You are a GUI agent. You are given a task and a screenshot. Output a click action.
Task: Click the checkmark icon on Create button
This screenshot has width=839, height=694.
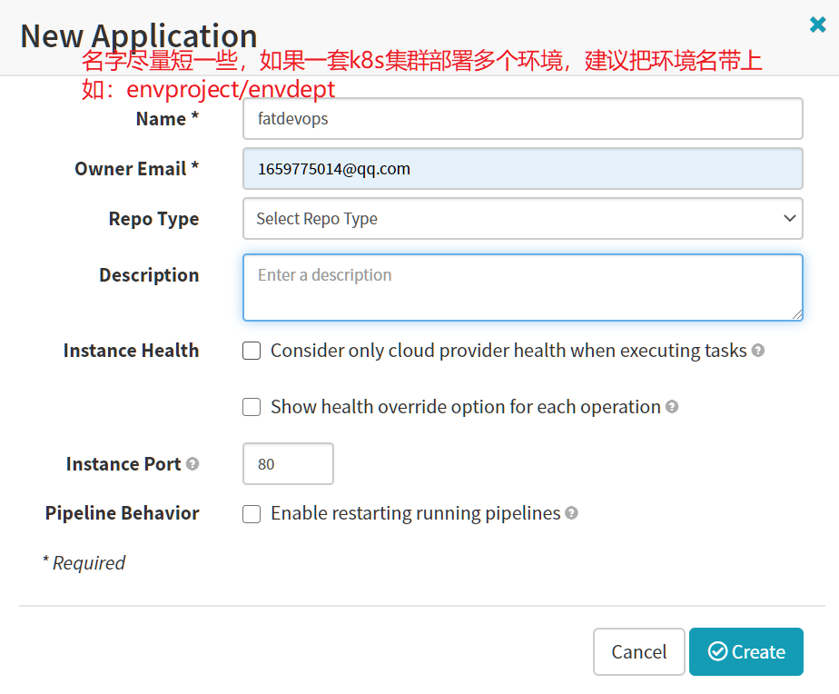[717, 652]
